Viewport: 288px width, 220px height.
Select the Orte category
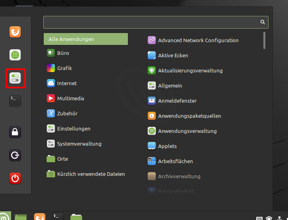86,159
